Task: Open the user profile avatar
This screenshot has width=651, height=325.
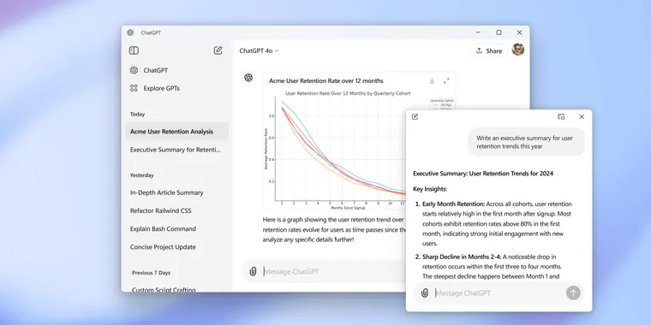Action: (x=517, y=50)
